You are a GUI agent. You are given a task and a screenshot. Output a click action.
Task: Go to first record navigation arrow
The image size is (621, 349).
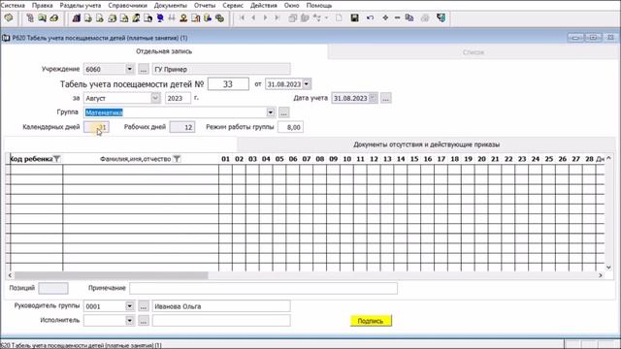click(x=242, y=18)
